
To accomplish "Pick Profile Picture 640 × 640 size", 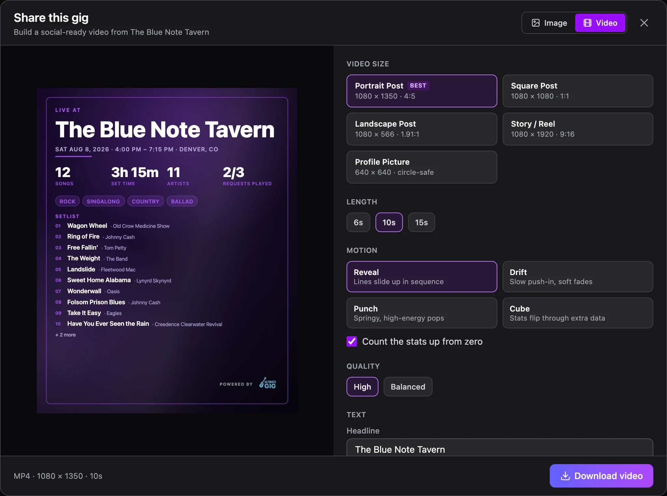I will point(422,167).
